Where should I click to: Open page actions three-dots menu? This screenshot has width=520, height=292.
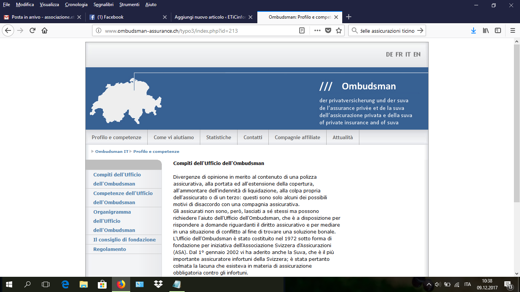tap(317, 31)
